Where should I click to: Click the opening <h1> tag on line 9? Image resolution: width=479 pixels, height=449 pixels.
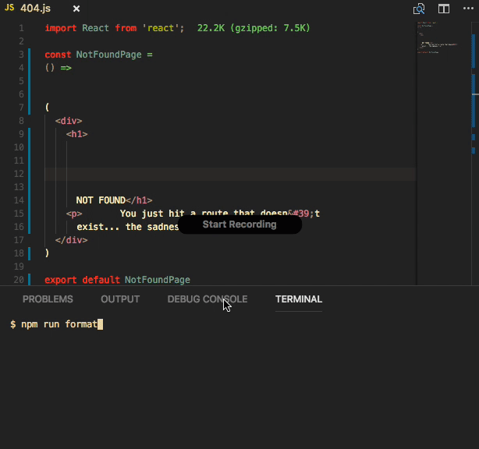pos(77,134)
